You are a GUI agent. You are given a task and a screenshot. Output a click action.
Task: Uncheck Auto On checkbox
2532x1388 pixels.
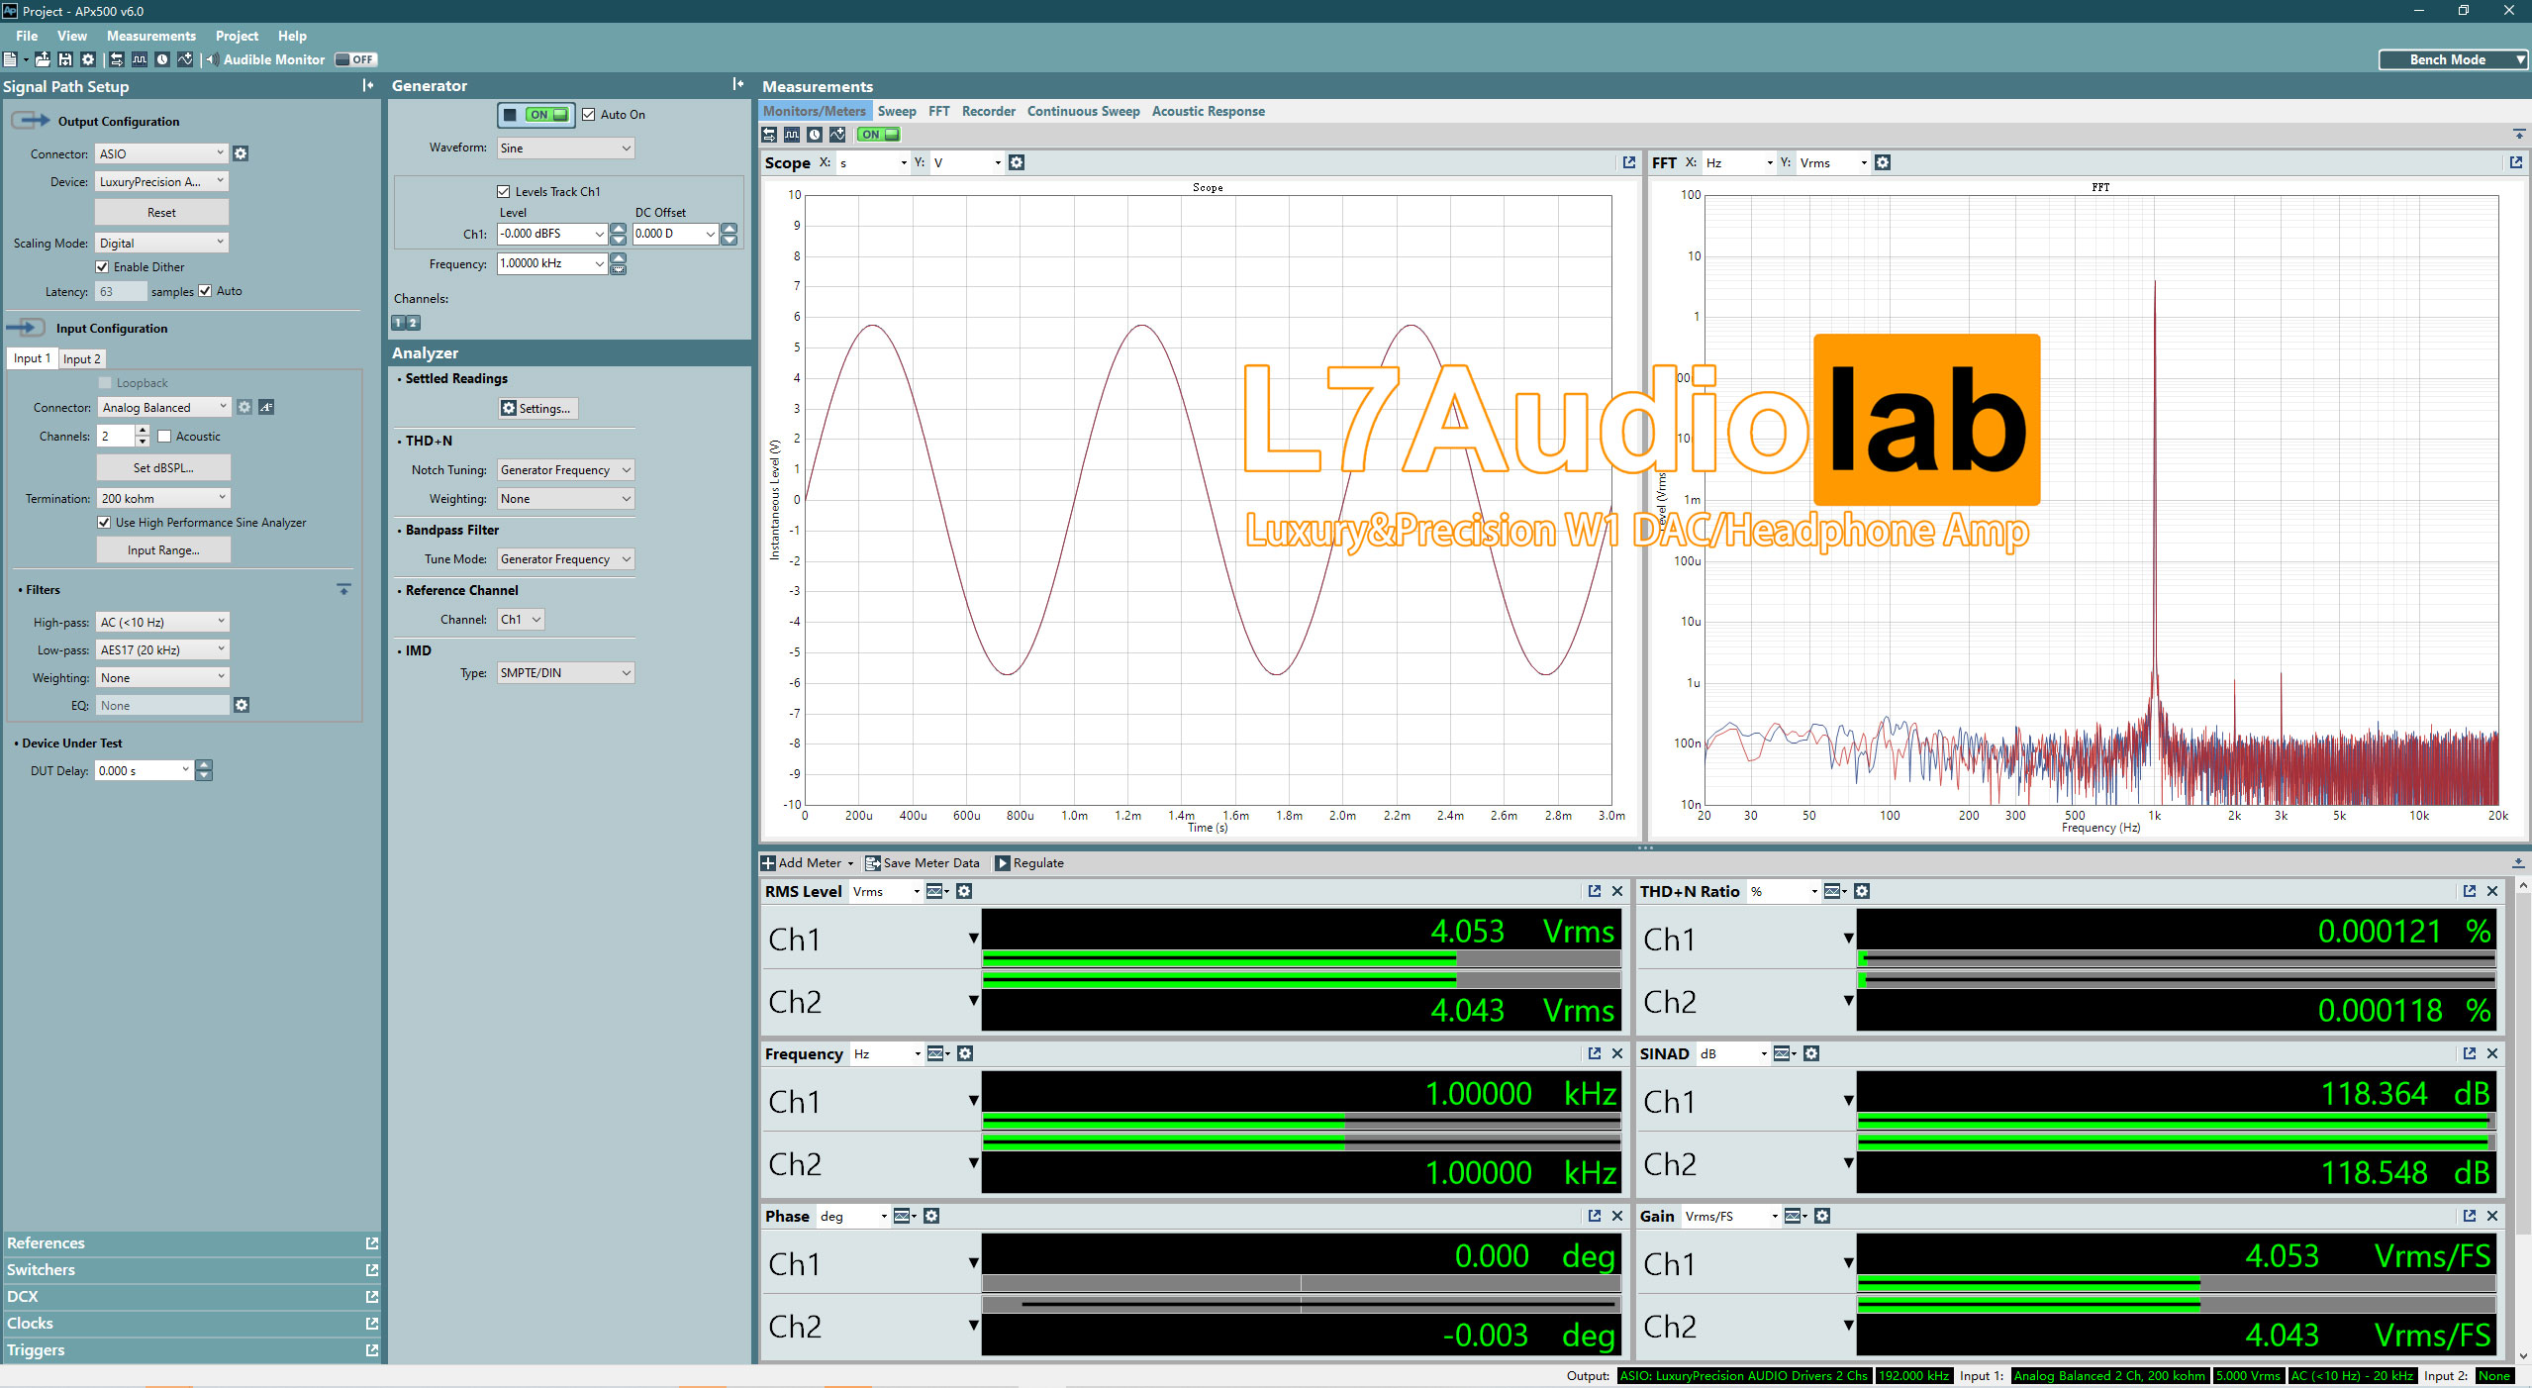589,115
